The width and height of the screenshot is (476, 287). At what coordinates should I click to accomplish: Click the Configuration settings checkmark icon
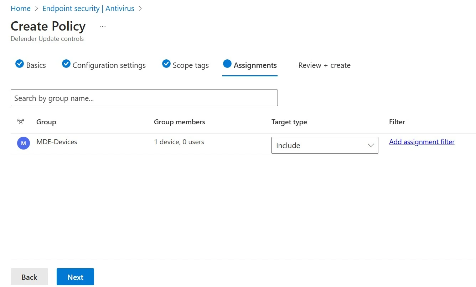coord(66,64)
